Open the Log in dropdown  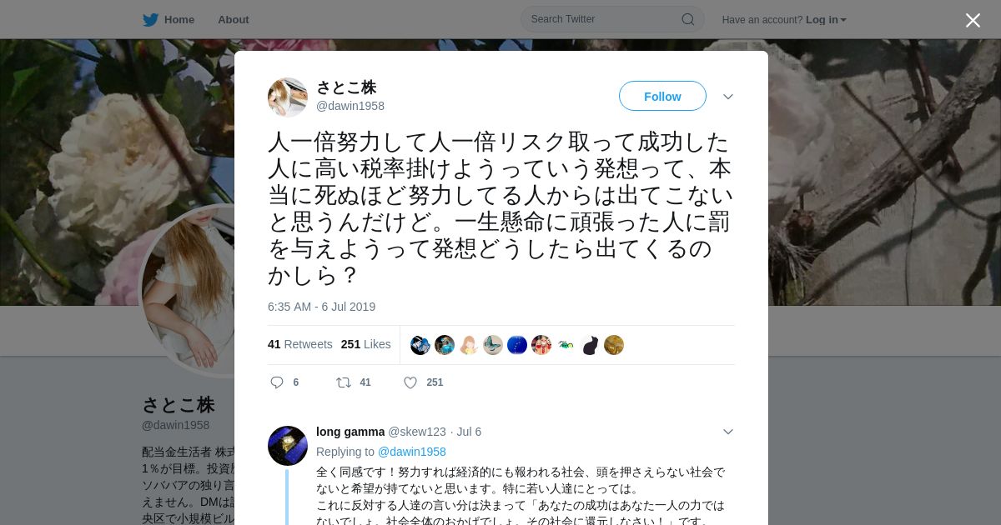[x=826, y=20]
